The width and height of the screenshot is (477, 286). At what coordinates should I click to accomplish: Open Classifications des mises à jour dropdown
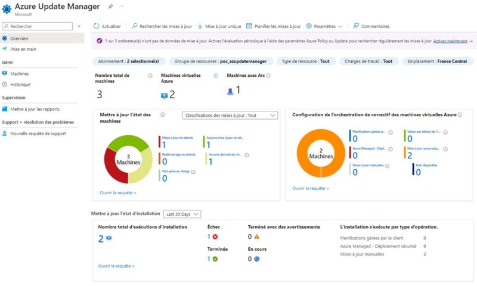pos(230,116)
